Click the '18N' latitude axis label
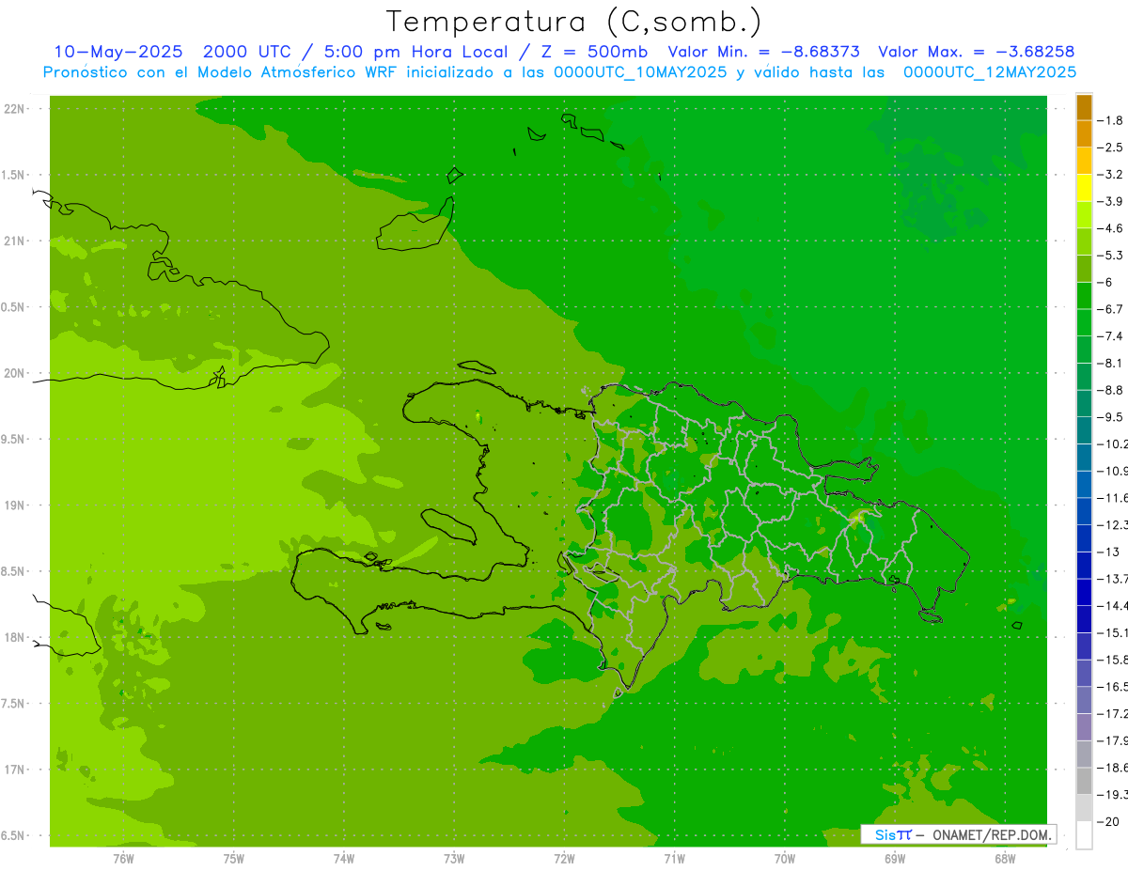Viewport: 1128px width, 871px height. pyautogui.click(x=14, y=638)
